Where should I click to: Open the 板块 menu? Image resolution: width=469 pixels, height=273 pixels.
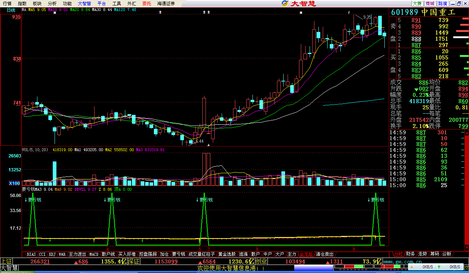click(x=37, y=4)
